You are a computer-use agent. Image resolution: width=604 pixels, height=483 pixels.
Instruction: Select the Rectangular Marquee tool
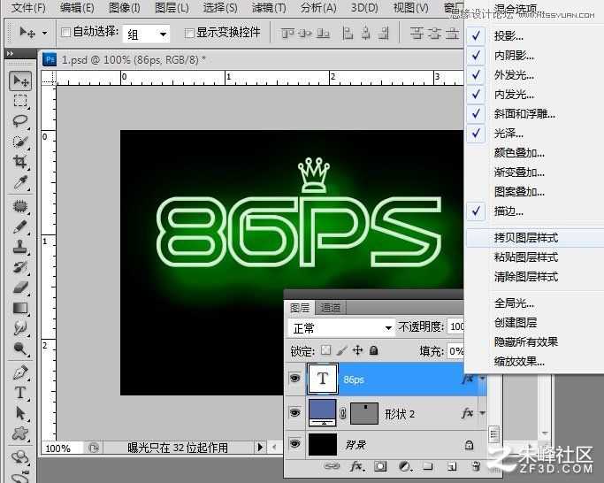click(x=20, y=101)
